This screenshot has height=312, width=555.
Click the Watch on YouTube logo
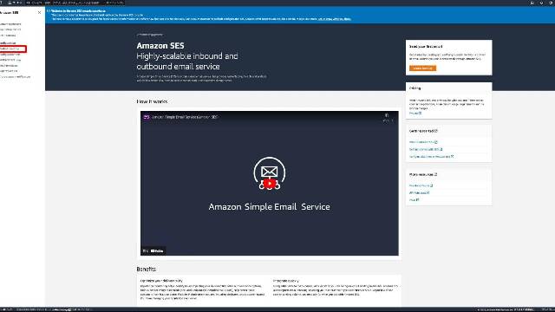(x=157, y=250)
